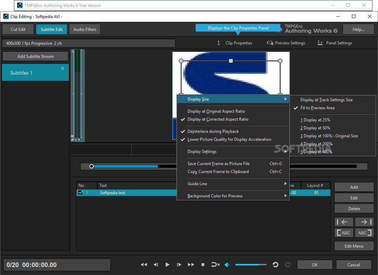Click the Delete subtitle button
This screenshot has width=378, height=275.
[354, 209]
